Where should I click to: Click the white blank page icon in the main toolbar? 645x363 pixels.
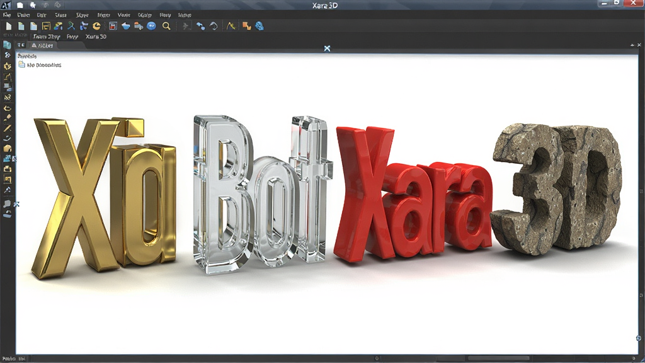click(x=9, y=26)
